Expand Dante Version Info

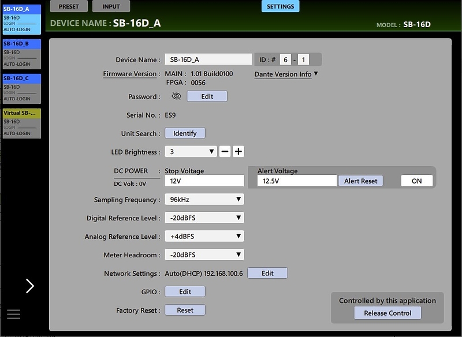pos(286,74)
